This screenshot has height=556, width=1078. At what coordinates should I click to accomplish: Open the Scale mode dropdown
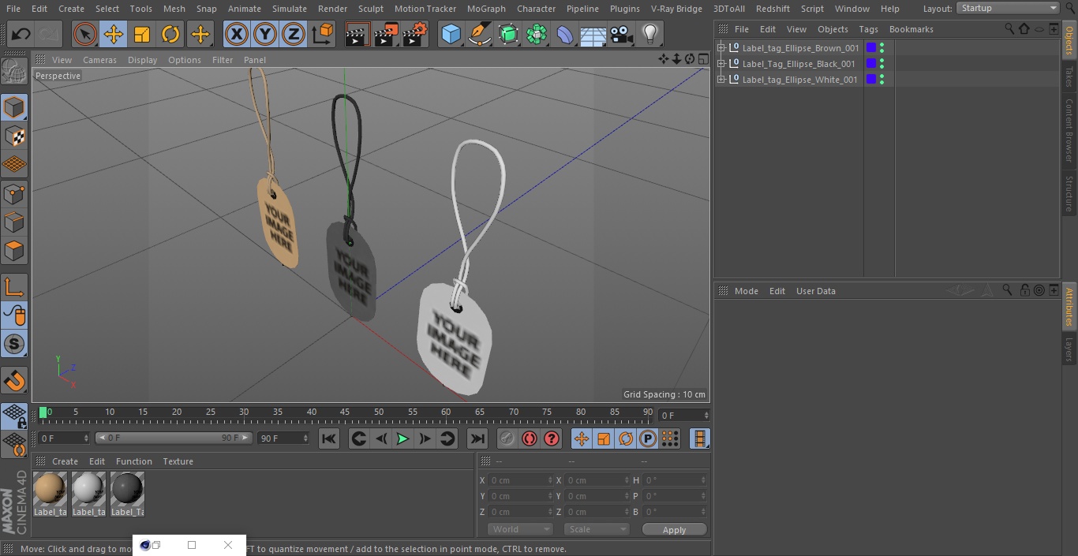[597, 529]
